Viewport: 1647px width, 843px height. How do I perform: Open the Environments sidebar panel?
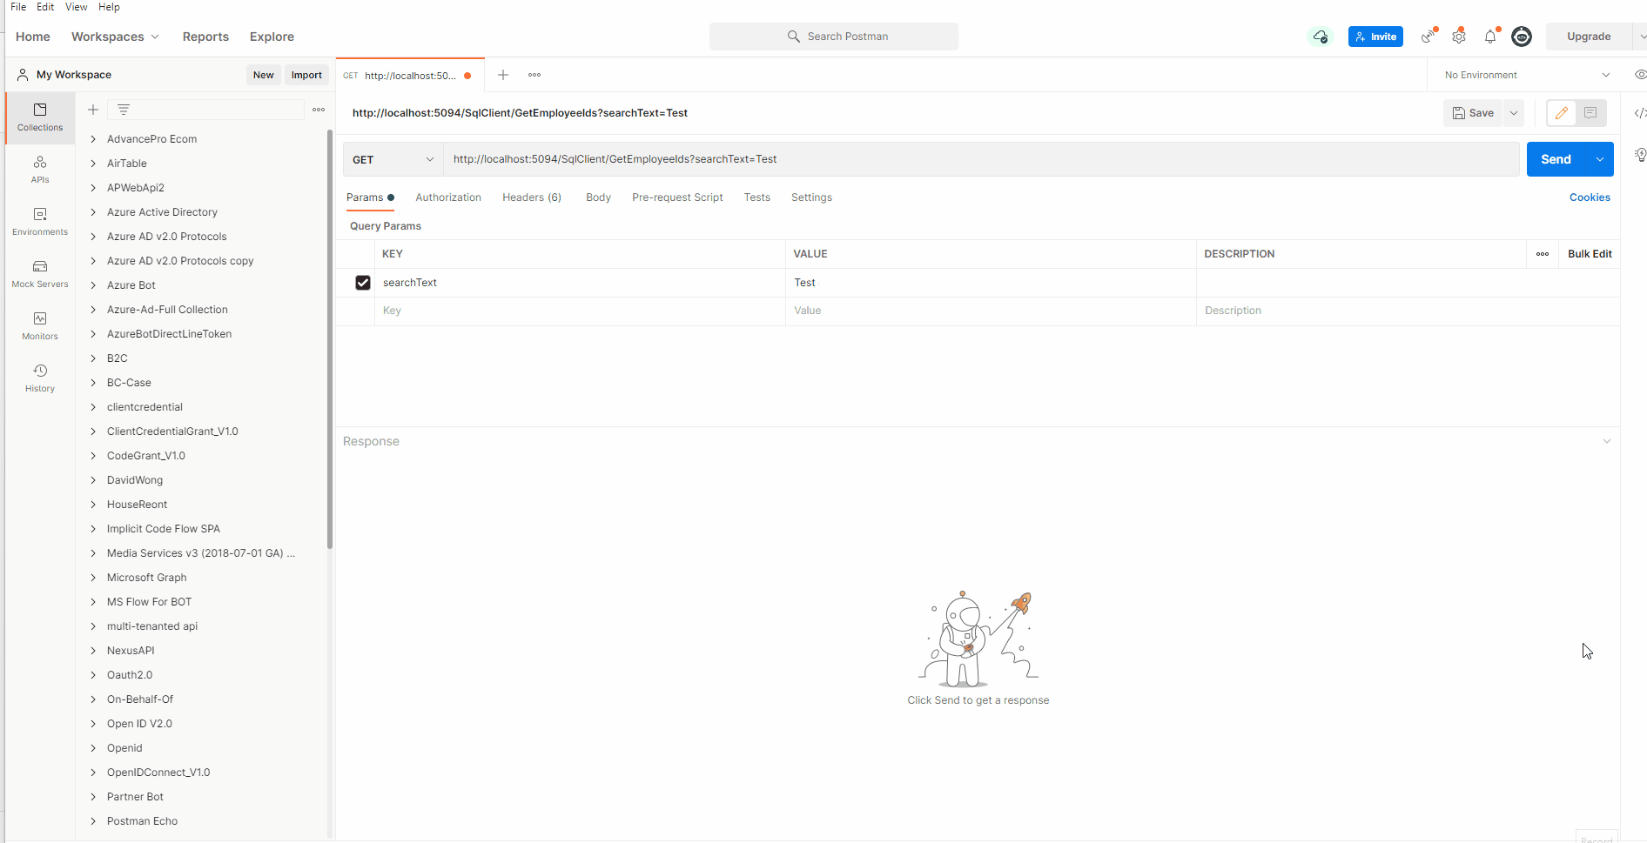click(40, 221)
